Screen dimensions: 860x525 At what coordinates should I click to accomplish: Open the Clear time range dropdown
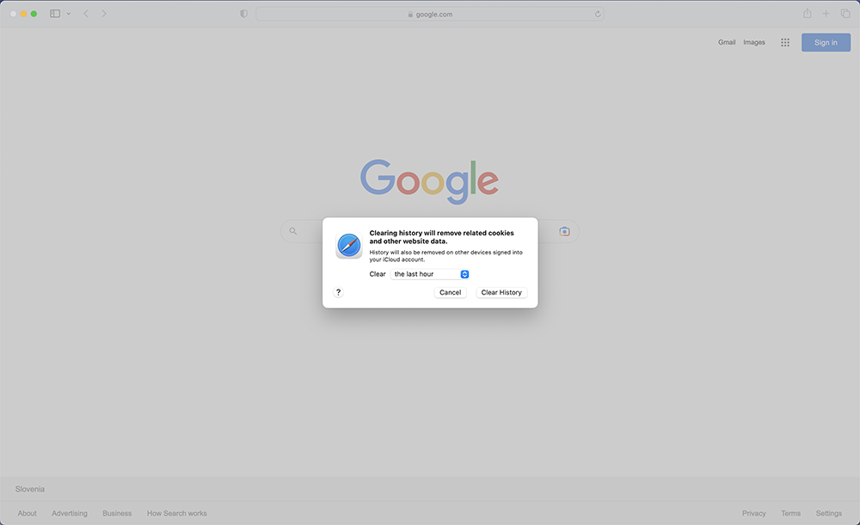(x=429, y=274)
